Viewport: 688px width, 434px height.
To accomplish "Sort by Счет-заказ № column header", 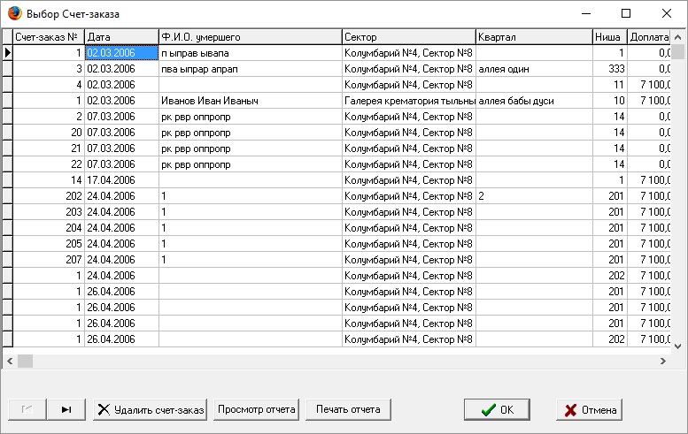I will click(49, 37).
